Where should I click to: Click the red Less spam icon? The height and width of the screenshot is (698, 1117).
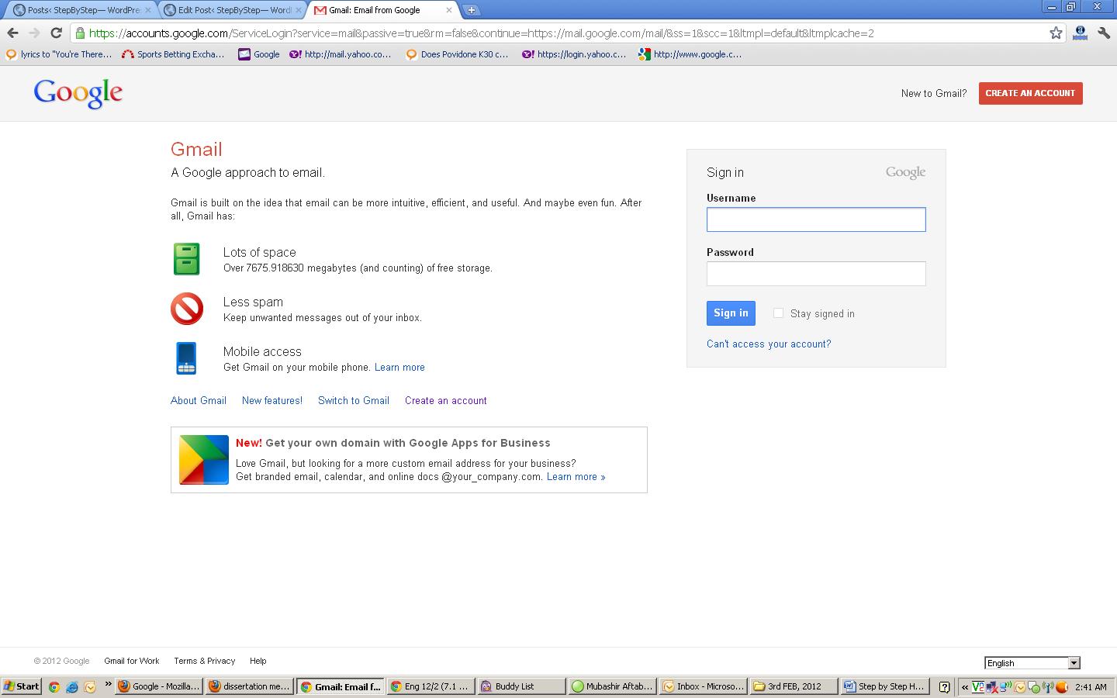click(x=187, y=309)
